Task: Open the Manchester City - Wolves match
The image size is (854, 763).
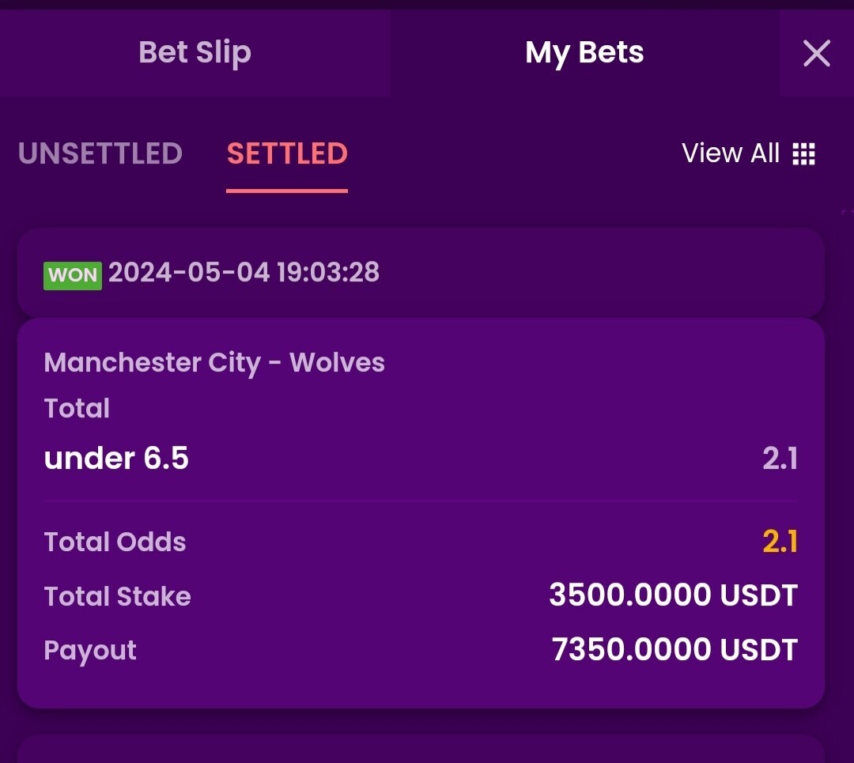Action: click(214, 363)
